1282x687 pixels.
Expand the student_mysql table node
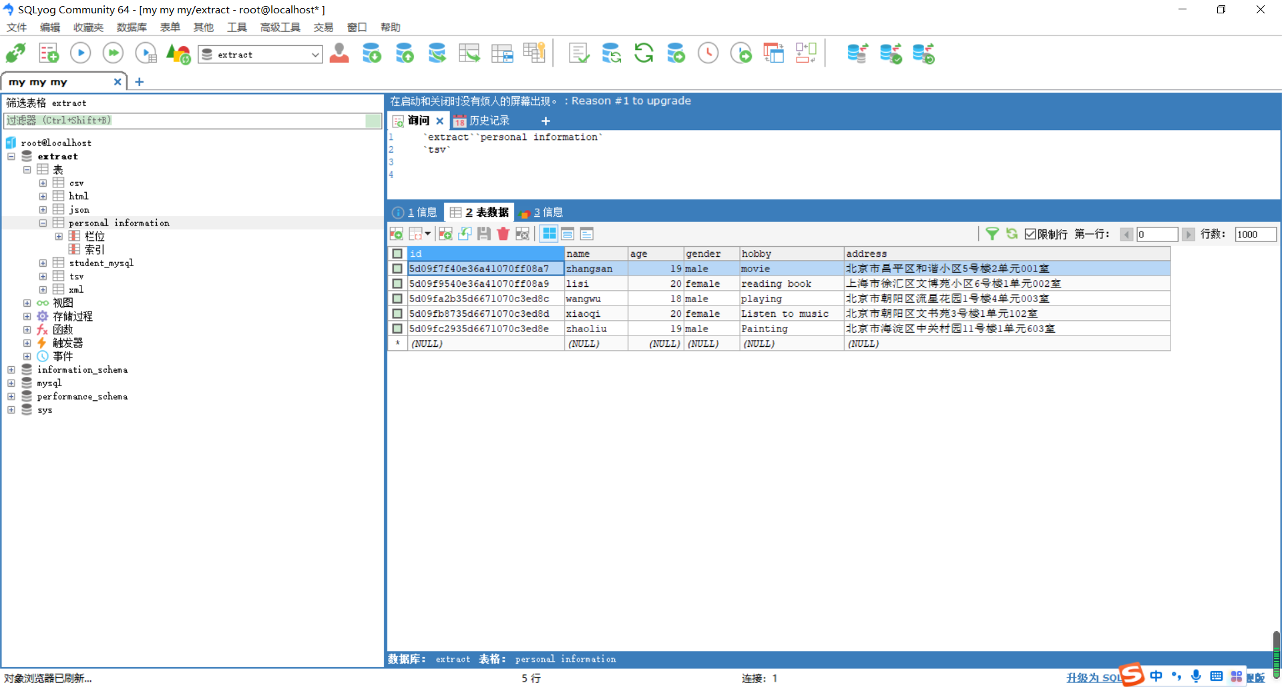(43, 263)
